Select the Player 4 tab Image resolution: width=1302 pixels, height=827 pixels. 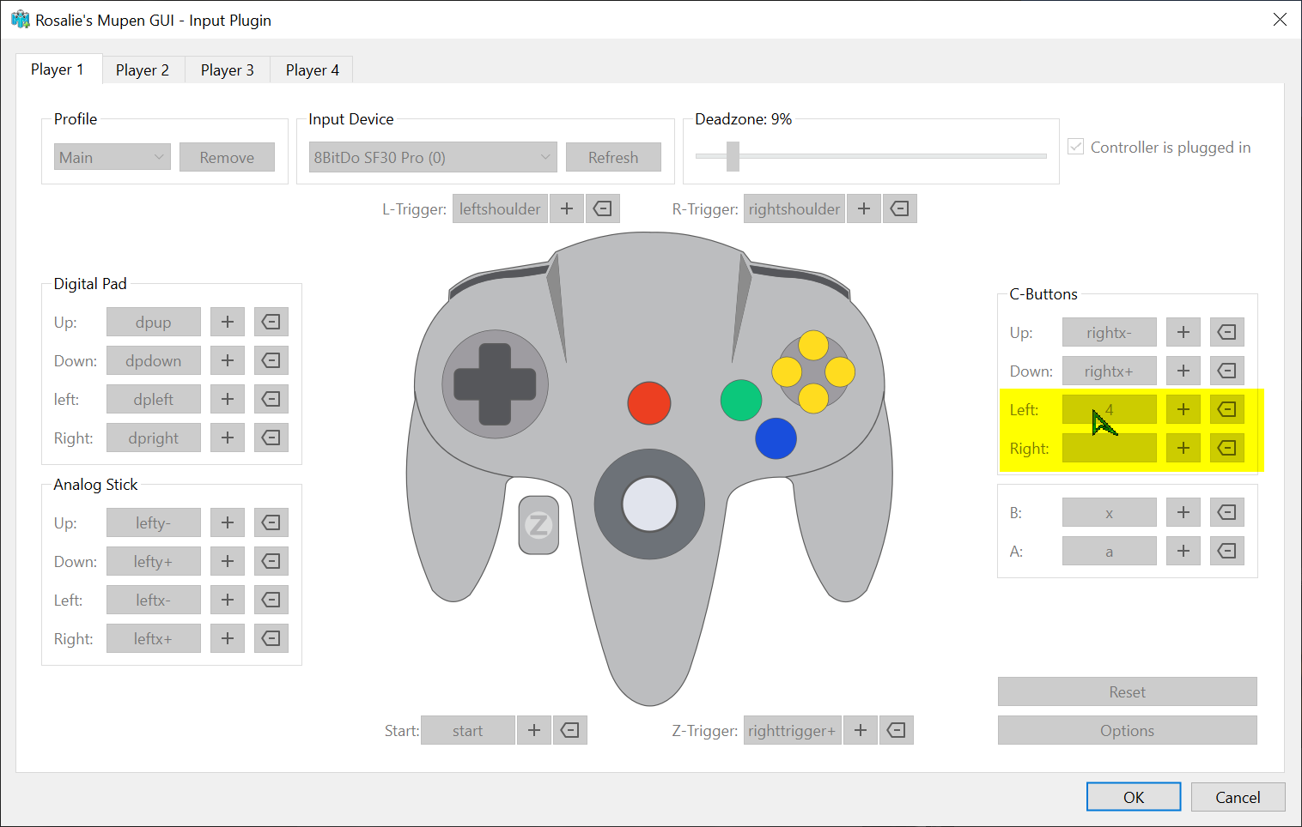(311, 69)
